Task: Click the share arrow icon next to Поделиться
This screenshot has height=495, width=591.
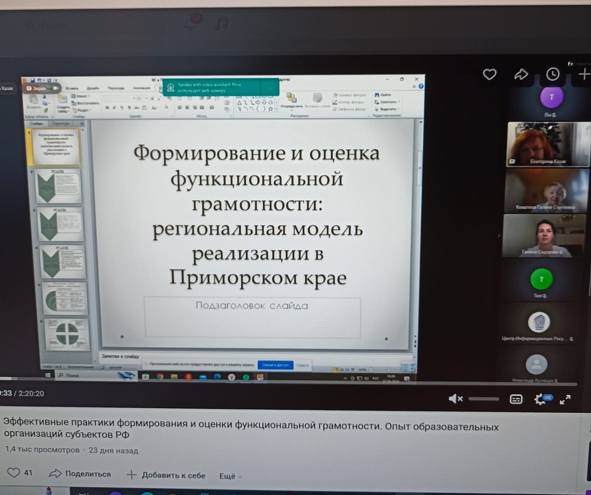Action: pos(55,474)
